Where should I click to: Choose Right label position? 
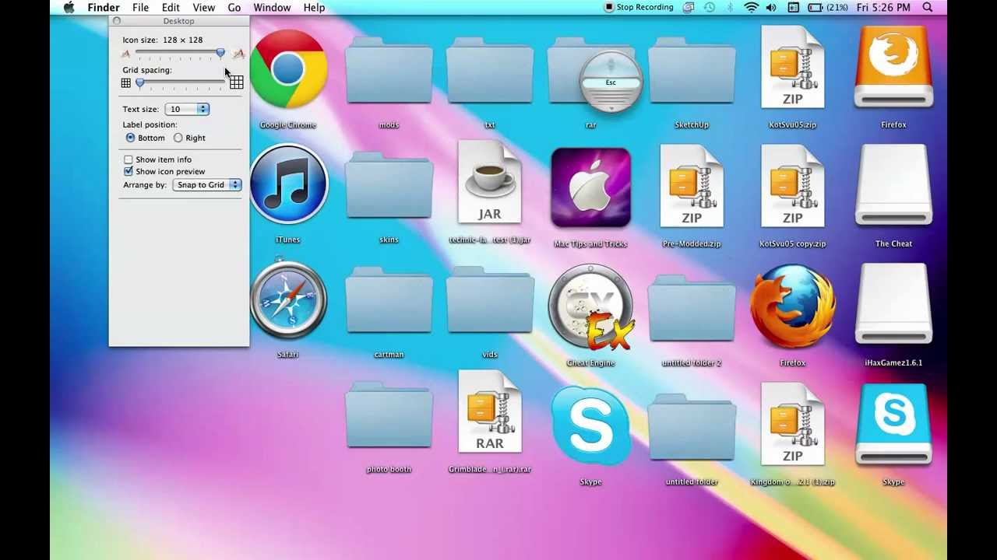(x=178, y=138)
